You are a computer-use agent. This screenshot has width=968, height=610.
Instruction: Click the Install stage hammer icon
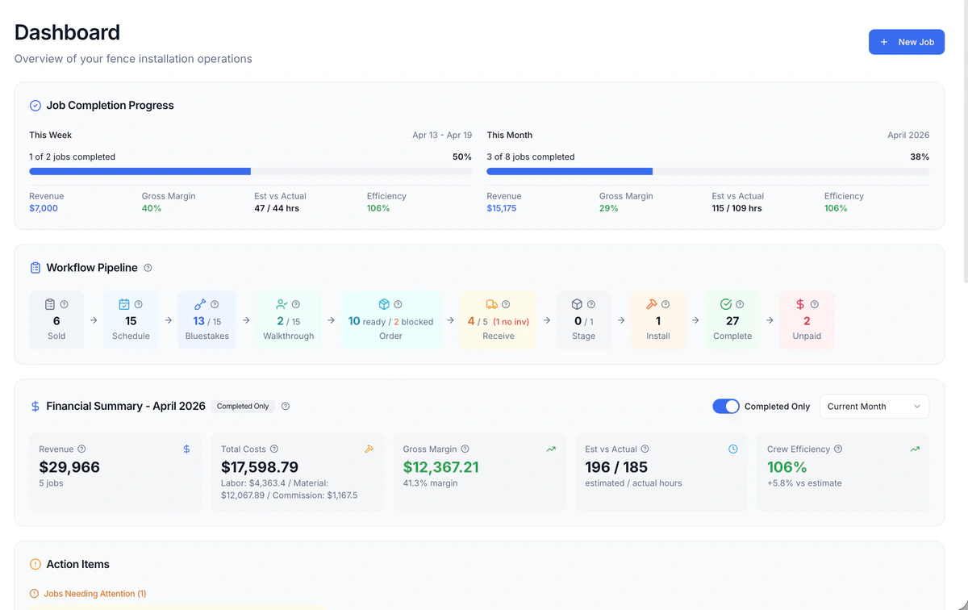pos(651,304)
